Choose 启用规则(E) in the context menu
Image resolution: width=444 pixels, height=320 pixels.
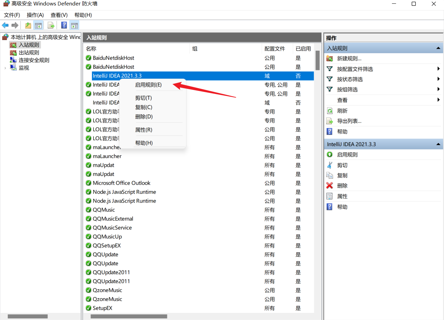coord(148,85)
